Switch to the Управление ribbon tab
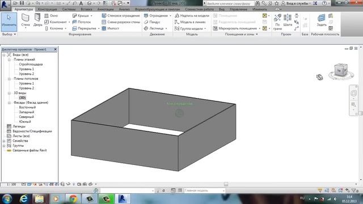 pos(238,9)
